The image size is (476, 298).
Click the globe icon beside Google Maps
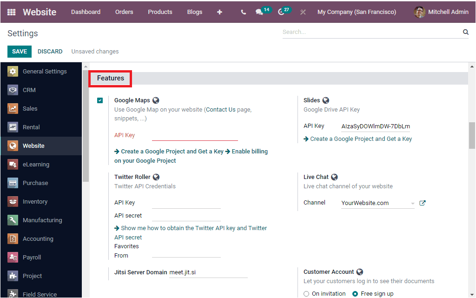pyautogui.click(x=156, y=100)
